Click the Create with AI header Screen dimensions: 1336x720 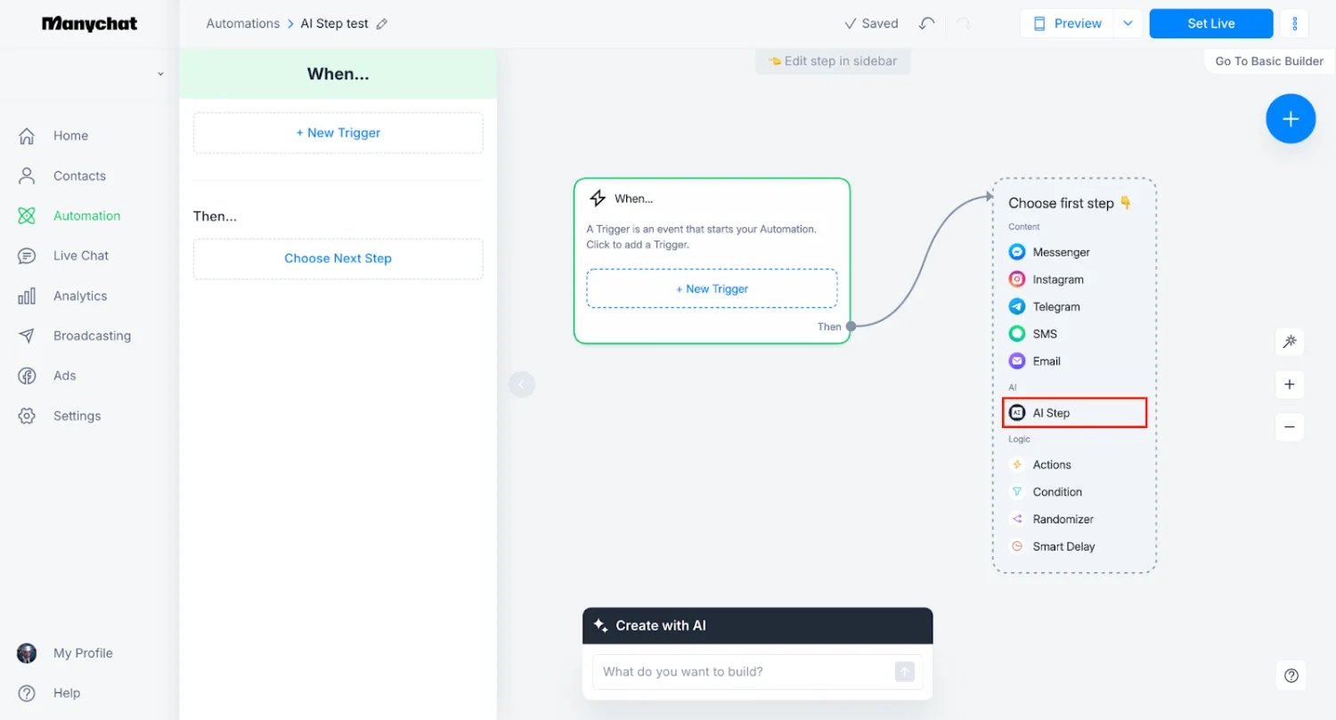click(758, 626)
